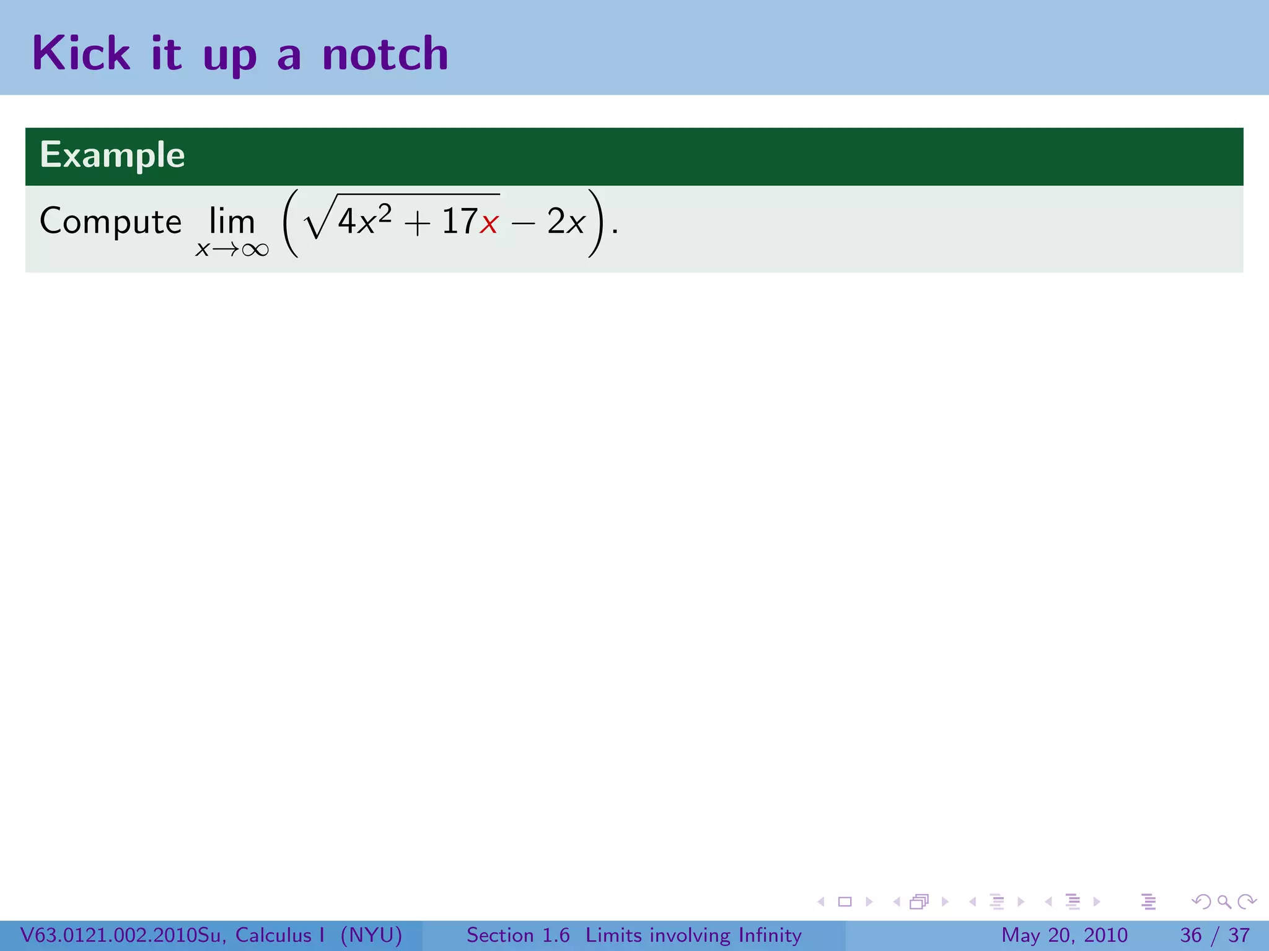Click the section navigation icon

(1073, 902)
